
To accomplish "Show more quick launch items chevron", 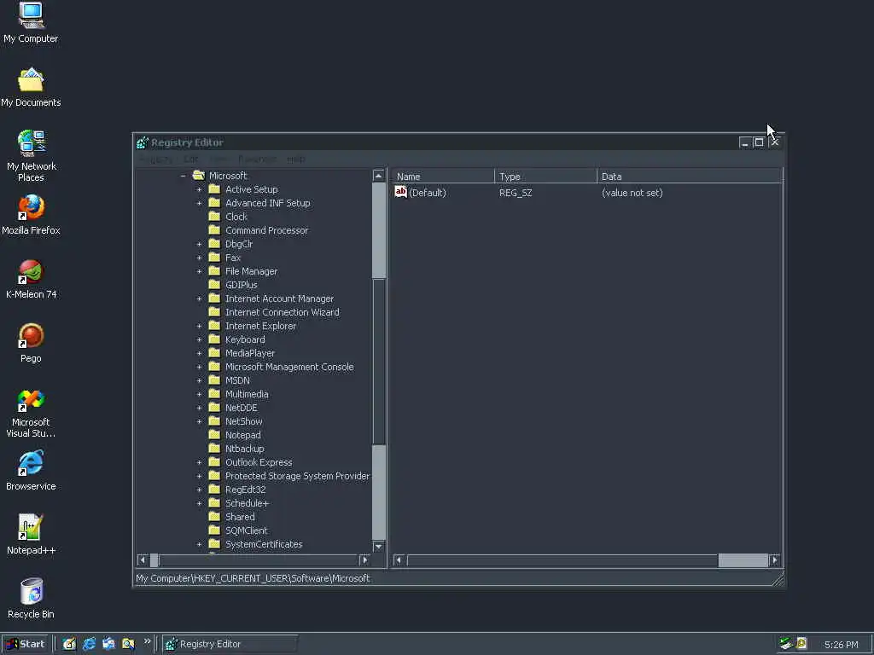I will (x=147, y=641).
